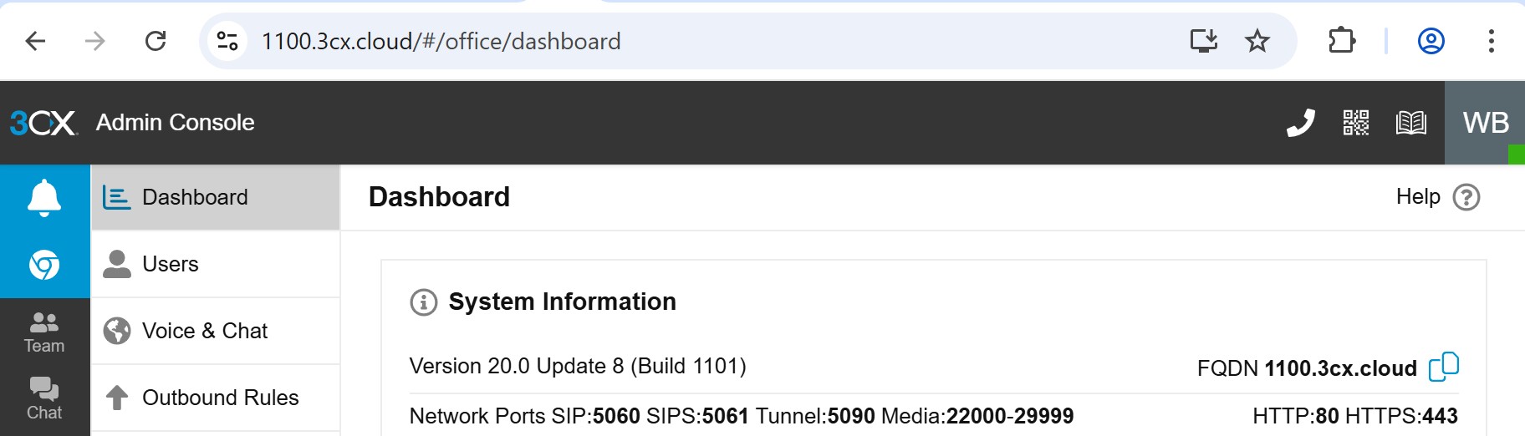Open the Chat panel
This screenshot has height=436, width=1525.
pyautogui.click(x=44, y=398)
